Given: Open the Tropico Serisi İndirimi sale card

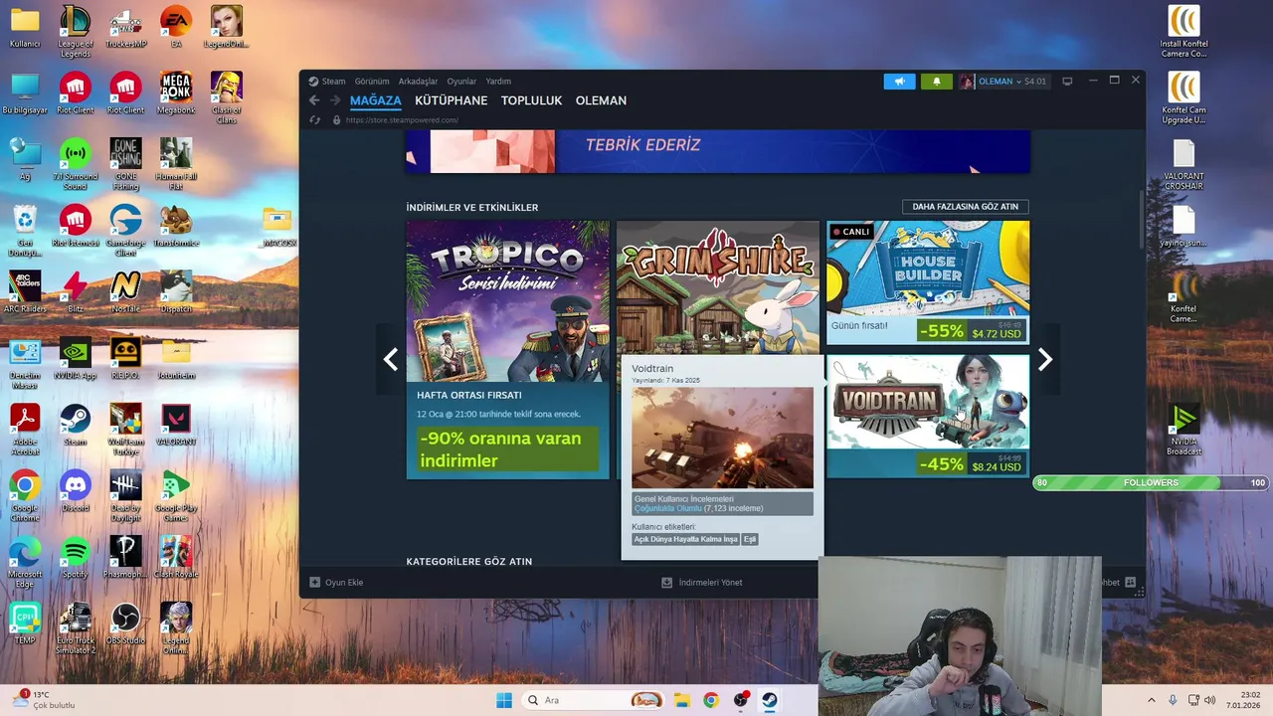Looking at the screenshot, I should 507,350.
